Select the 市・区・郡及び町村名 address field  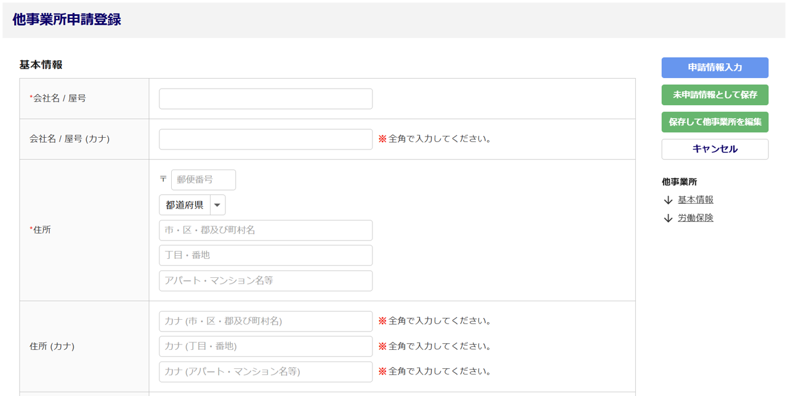(265, 231)
